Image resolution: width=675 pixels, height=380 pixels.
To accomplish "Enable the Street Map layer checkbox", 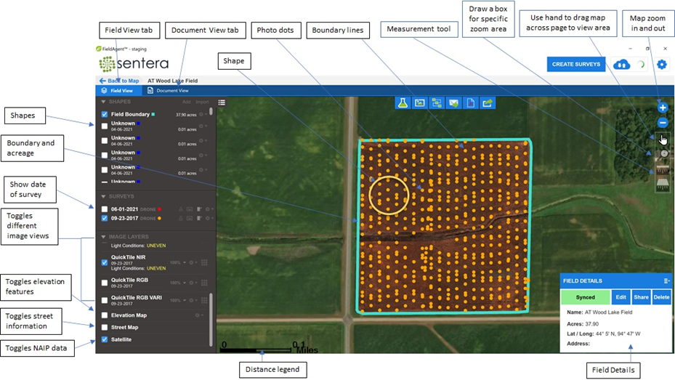I will (x=105, y=328).
